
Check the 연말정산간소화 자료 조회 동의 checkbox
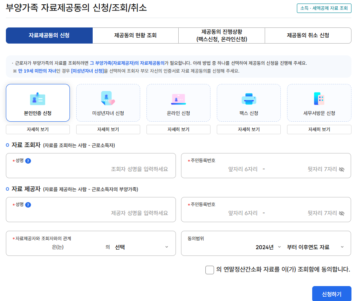[x=210, y=270]
